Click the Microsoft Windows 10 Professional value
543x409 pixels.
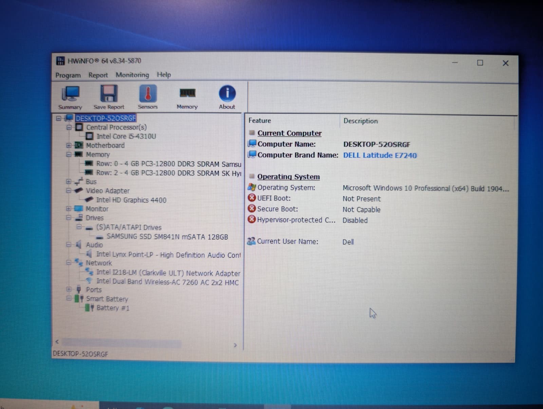(426, 188)
